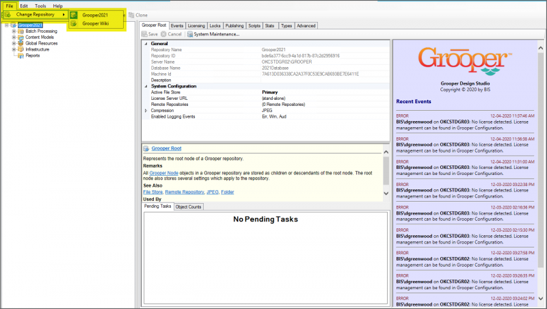Select the Active File Store Primary value
The image size is (547, 309).
tap(269, 92)
